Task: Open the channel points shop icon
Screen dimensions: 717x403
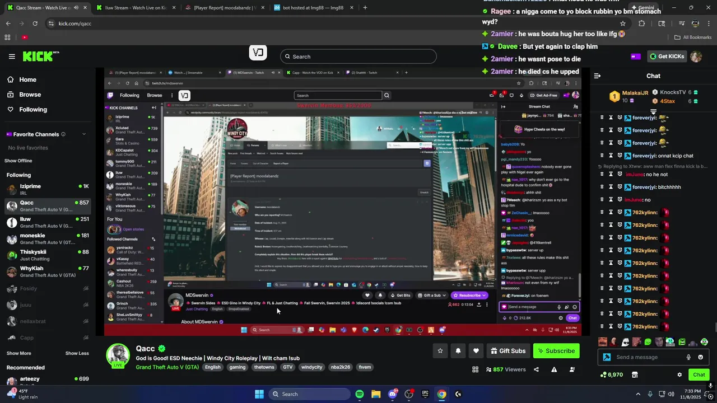Action: (635, 374)
